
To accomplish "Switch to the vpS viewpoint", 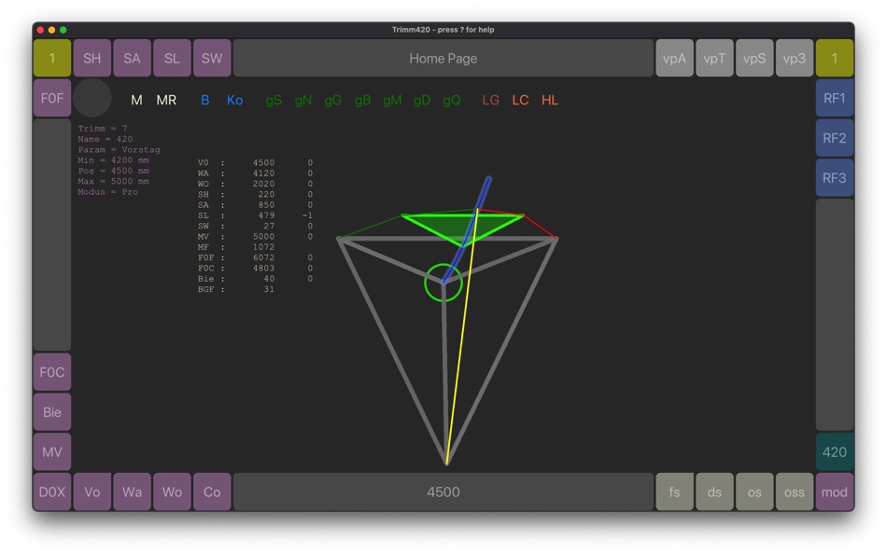I will pos(754,58).
